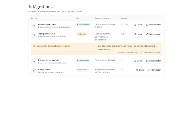Select the Service column header
193x121 pixels.
coord(34,18)
